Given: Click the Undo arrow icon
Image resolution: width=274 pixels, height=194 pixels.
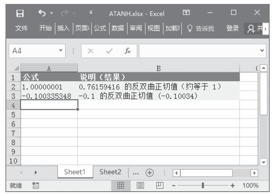Looking at the screenshot, I should coord(41,14).
